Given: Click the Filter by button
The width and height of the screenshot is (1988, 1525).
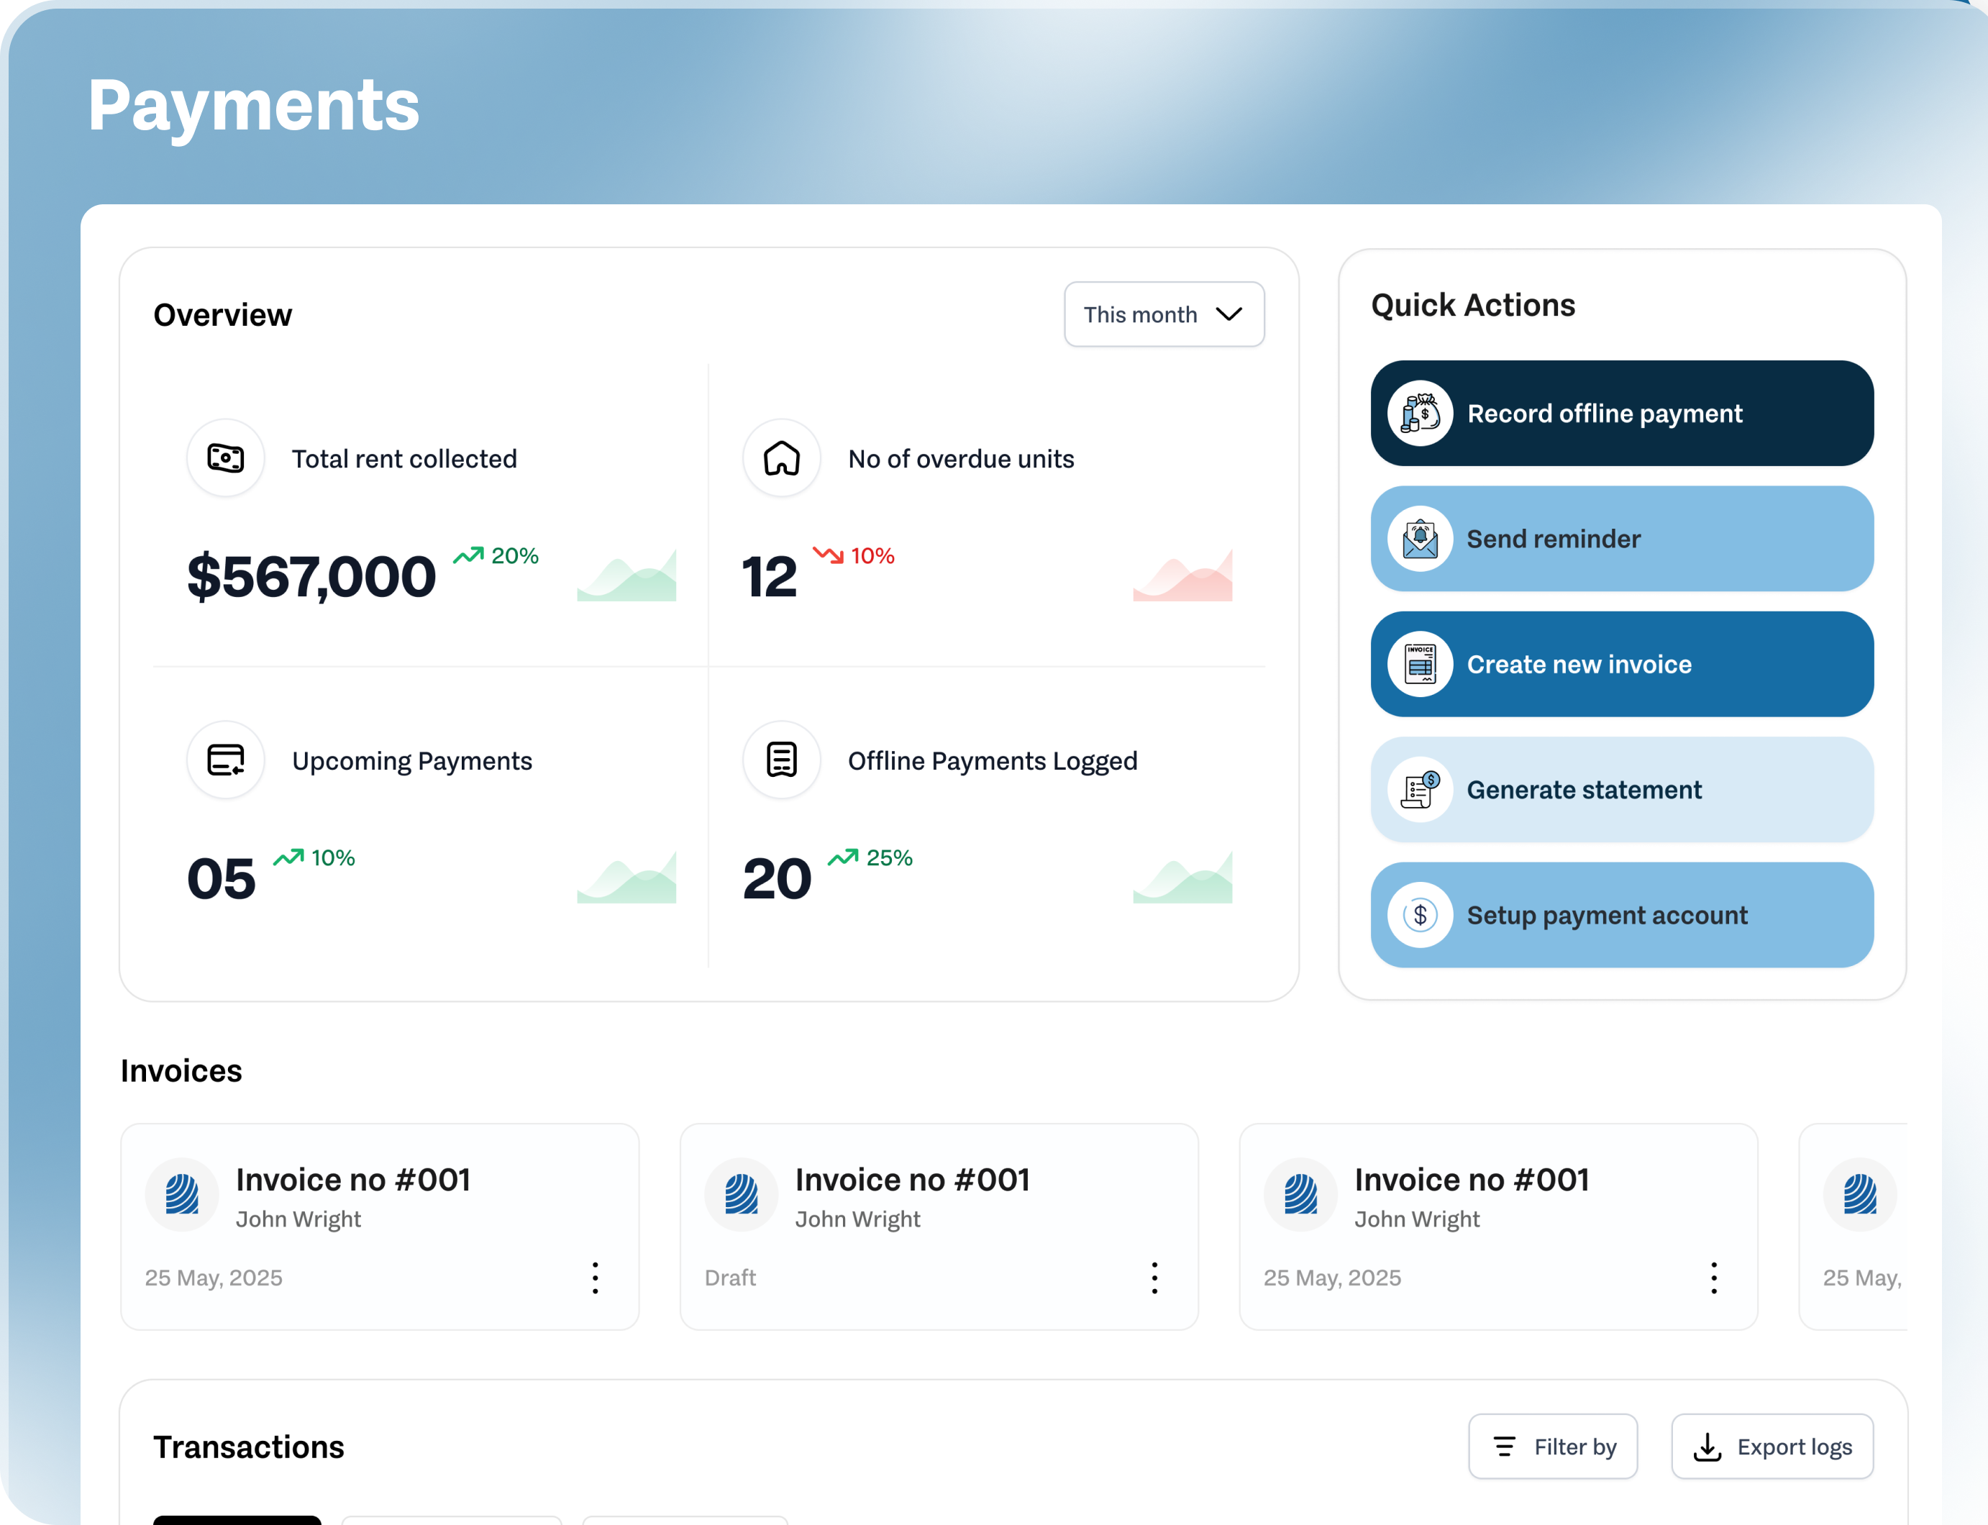Looking at the screenshot, I should click(1552, 1446).
